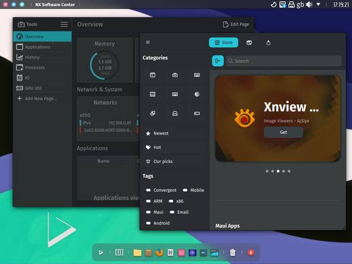Open the package box app in dock
The width and height of the screenshot is (352, 264).
(148, 253)
